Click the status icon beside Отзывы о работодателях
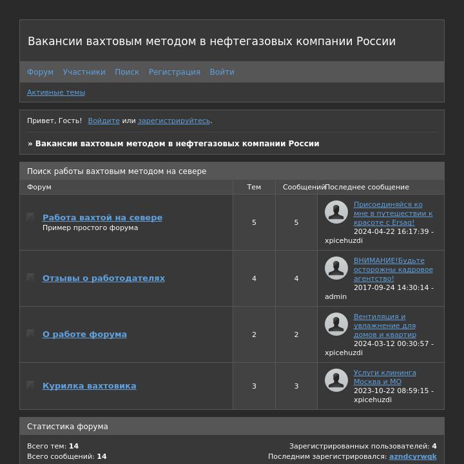The image size is (464, 464). click(30, 277)
